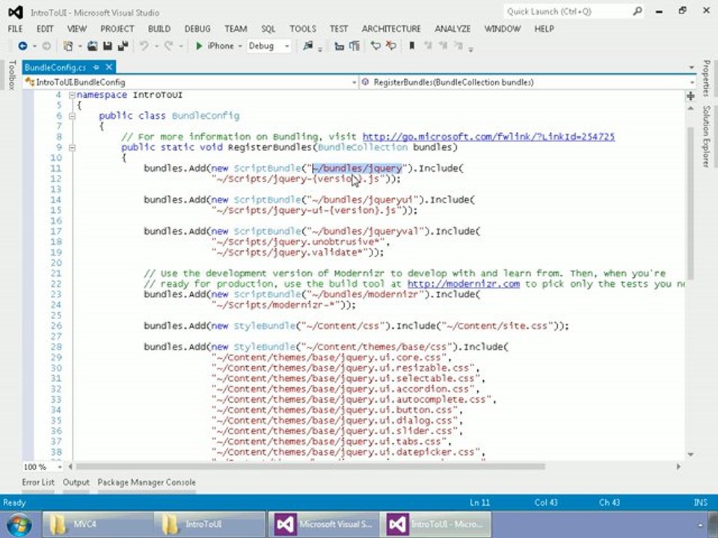The image size is (718, 538).
Task: Click the Navigate Backward arrow icon
Action: point(22,46)
